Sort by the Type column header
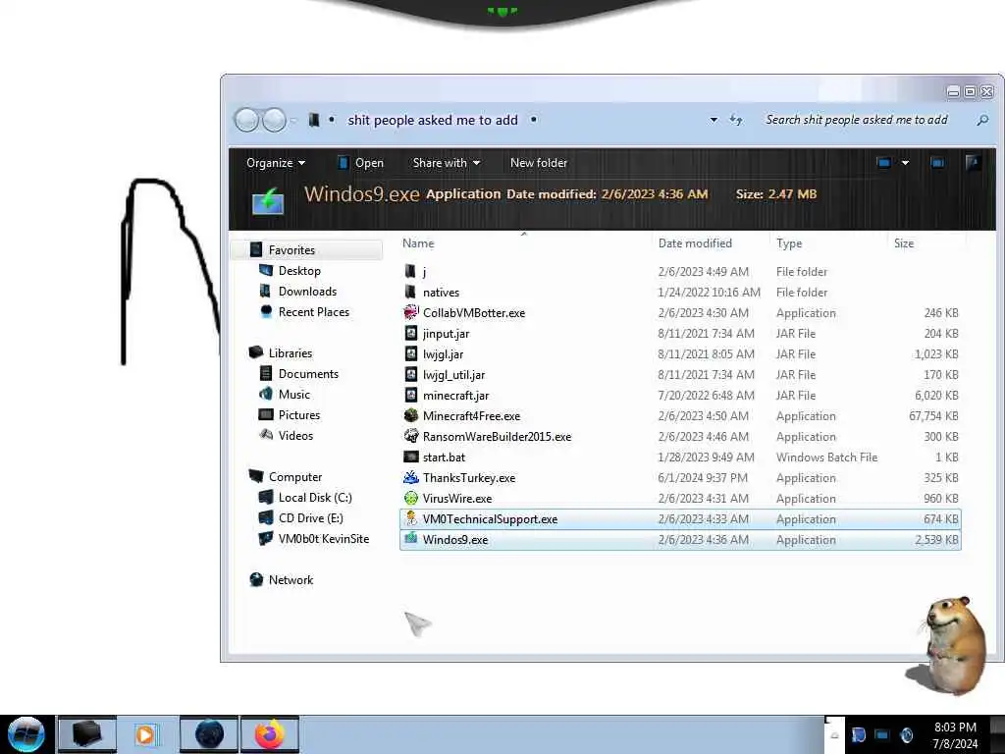 789,243
